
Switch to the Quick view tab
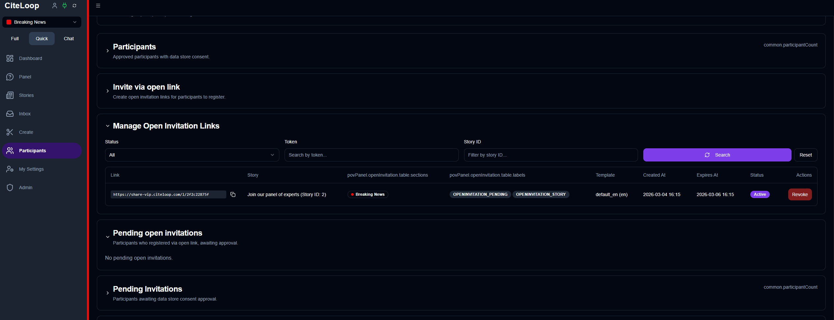tap(42, 39)
